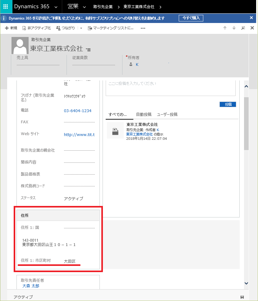Screen dimensions: 258x301
Task: Switch to すべての... tab
Action: click(x=117, y=115)
